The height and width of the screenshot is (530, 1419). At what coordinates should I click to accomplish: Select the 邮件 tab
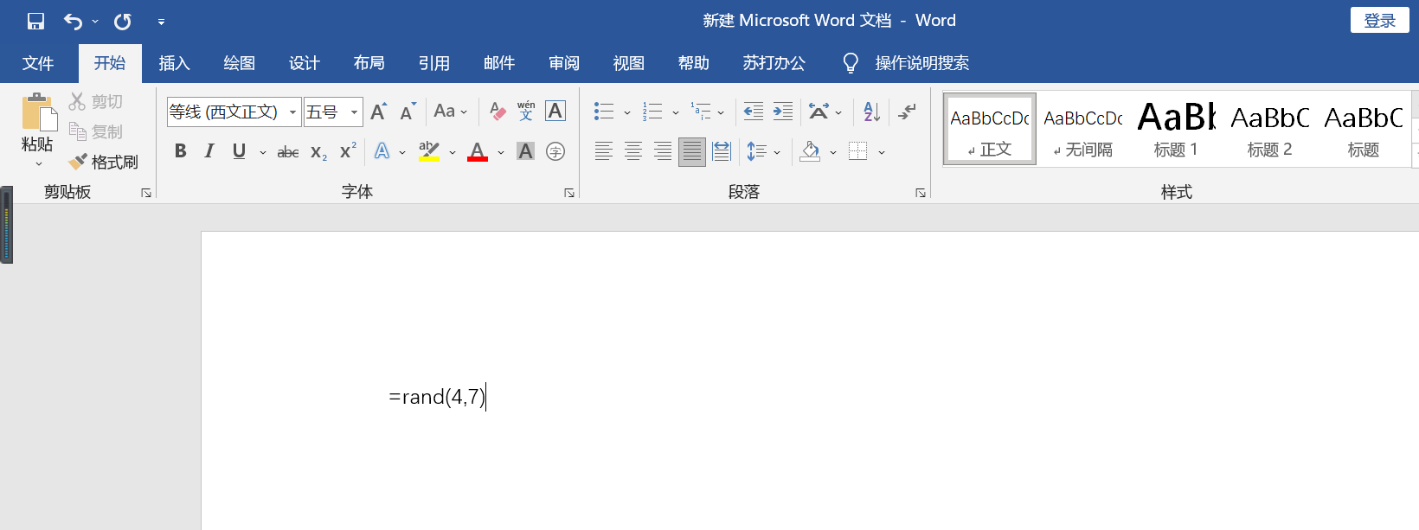[x=498, y=63]
